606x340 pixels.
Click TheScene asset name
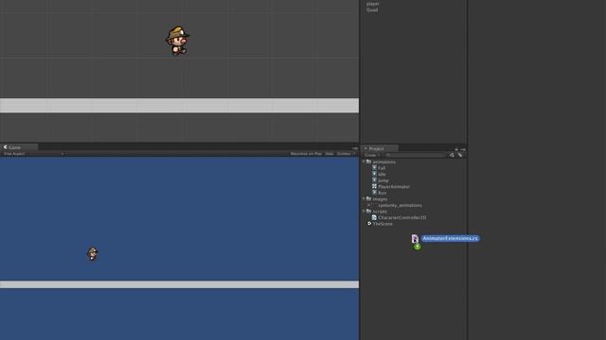tap(383, 224)
